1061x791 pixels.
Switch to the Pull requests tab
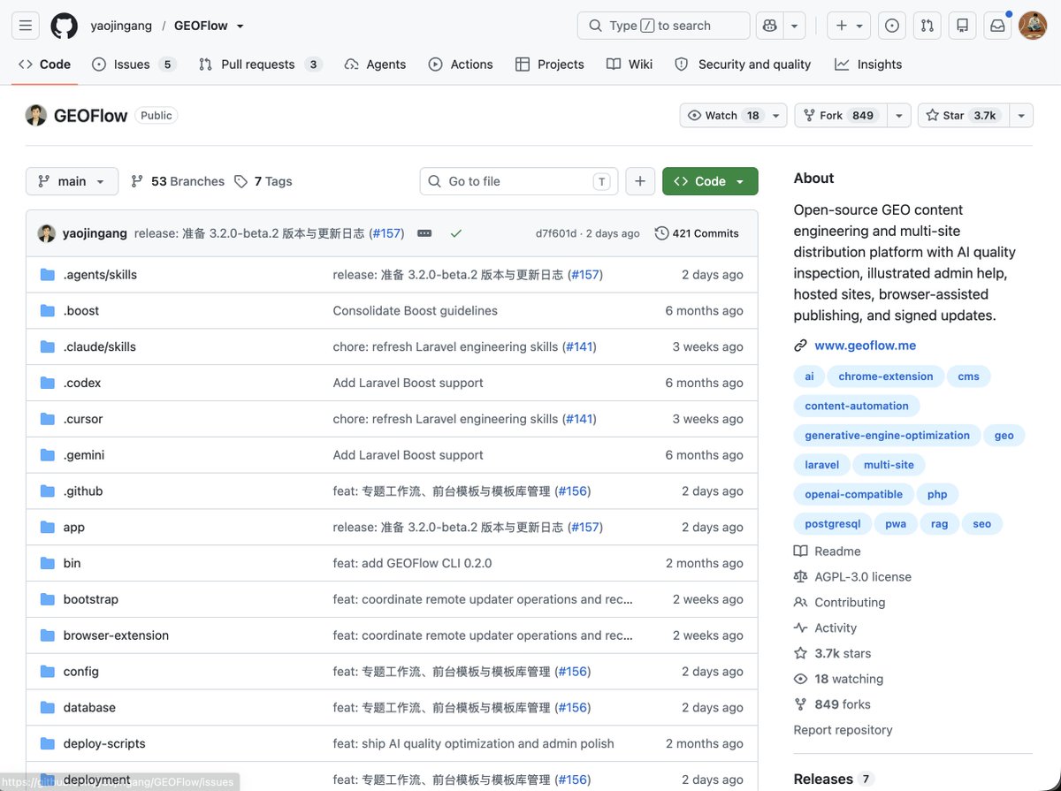(259, 65)
